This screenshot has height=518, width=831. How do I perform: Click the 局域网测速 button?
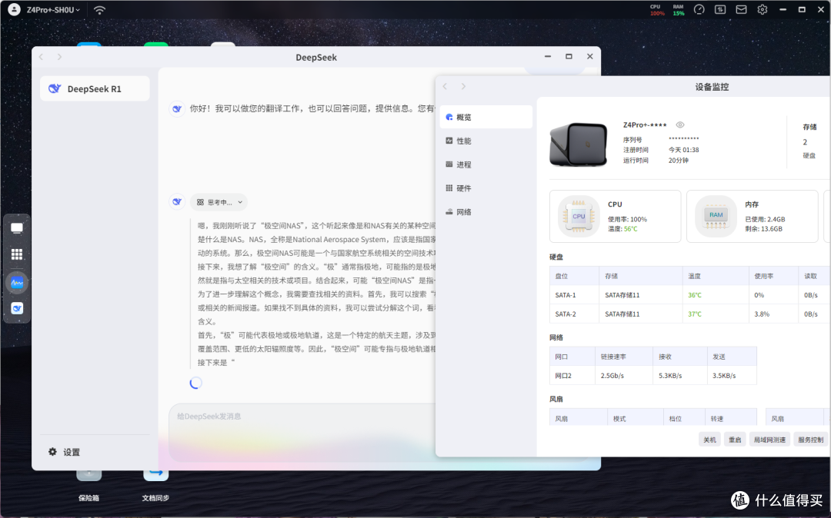(x=769, y=440)
